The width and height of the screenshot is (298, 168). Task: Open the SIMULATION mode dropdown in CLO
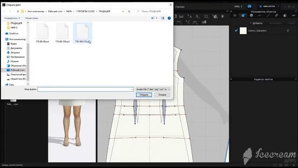(269, 6)
